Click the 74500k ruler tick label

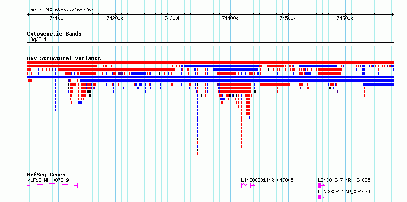pyautogui.click(x=288, y=18)
